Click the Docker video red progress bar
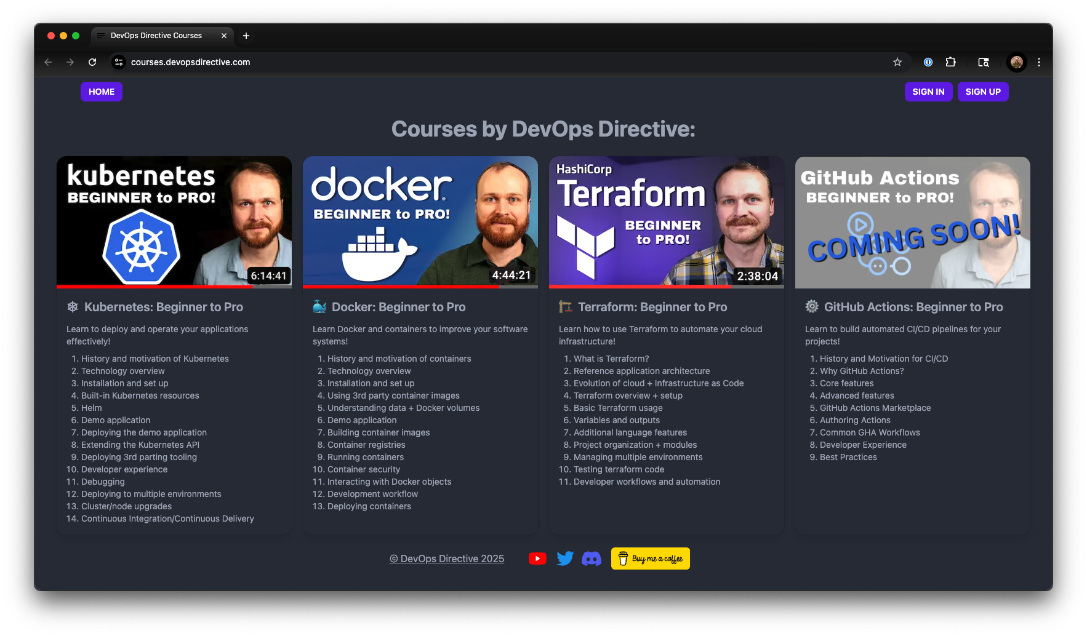The width and height of the screenshot is (1087, 636). pos(401,287)
